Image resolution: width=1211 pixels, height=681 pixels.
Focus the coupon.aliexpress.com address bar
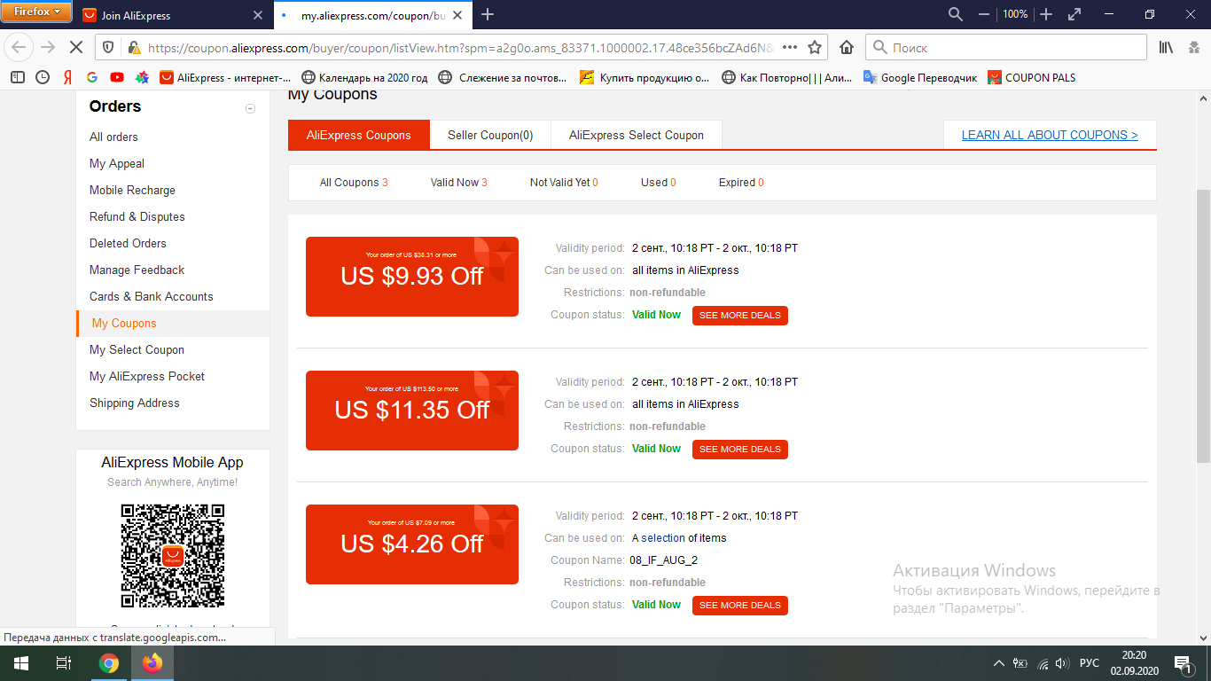(x=461, y=48)
